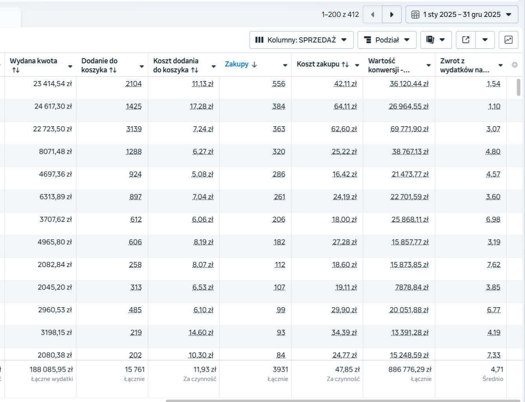
Task: Open Zakupy column options arrow
Action: [x=285, y=65]
